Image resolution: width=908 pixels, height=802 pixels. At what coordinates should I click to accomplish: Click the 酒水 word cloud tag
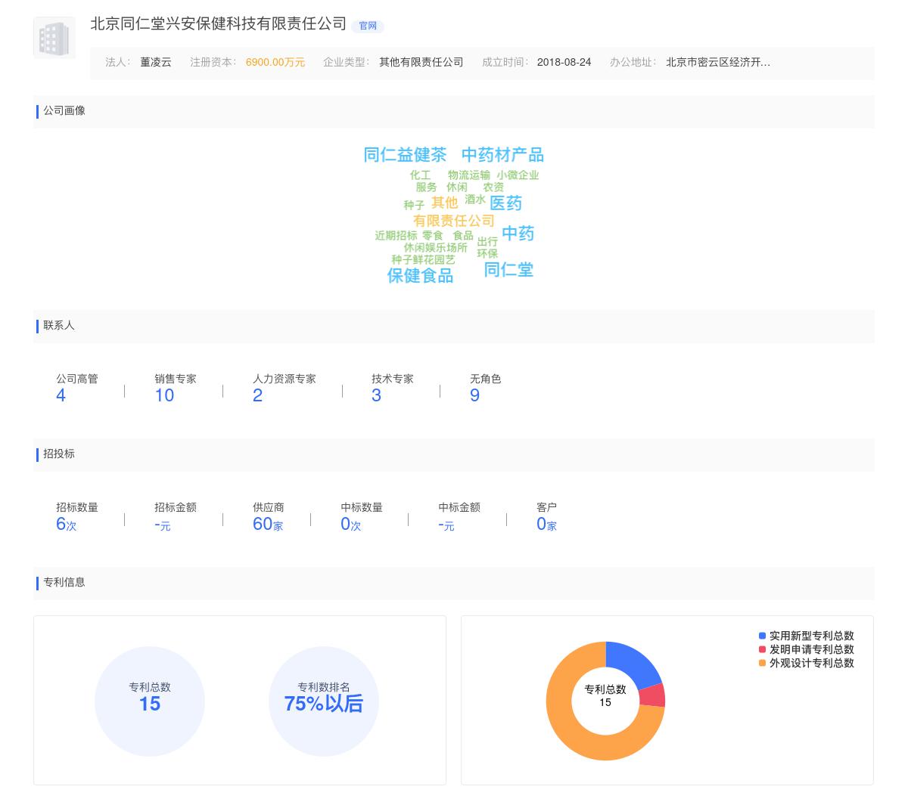click(x=475, y=199)
